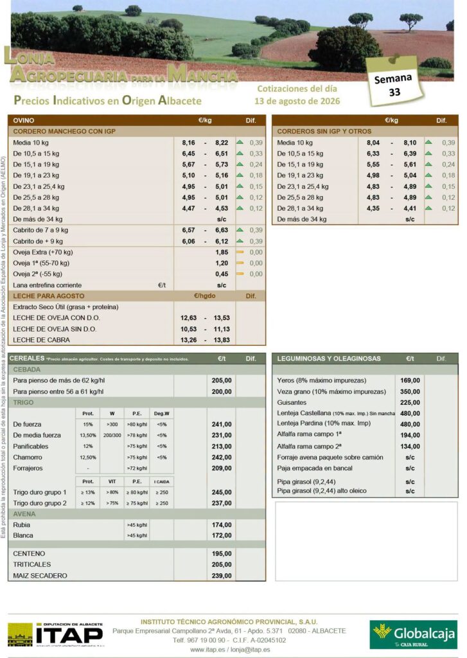Click Instituto Técnico Agronómico Provincial heading
This screenshot has width=467, height=658.
[229, 622]
